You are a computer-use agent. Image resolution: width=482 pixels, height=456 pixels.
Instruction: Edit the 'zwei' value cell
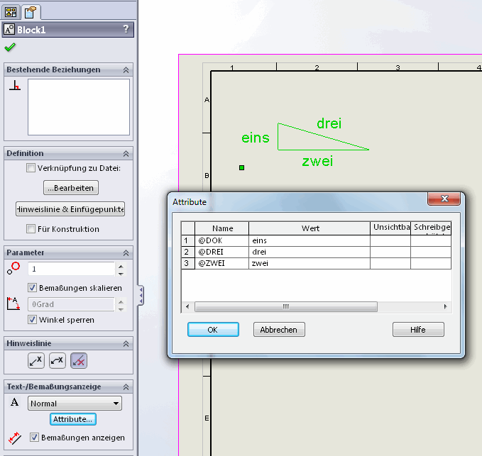coord(310,264)
